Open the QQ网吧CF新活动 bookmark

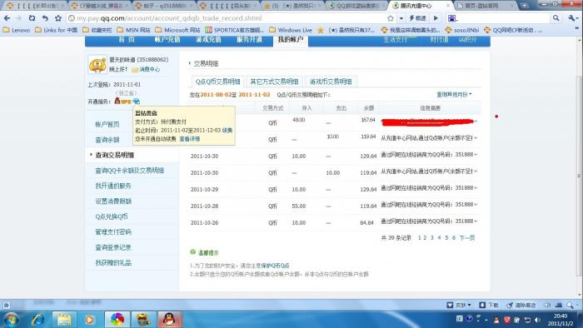pos(513,30)
